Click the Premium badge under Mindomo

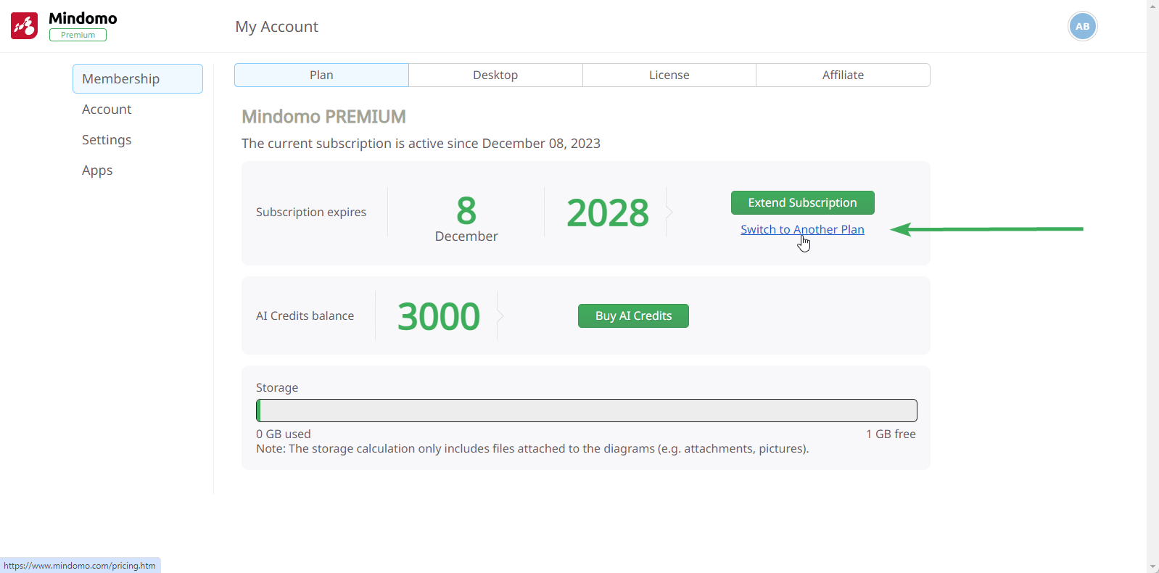pyautogui.click(x=78, y=35)
